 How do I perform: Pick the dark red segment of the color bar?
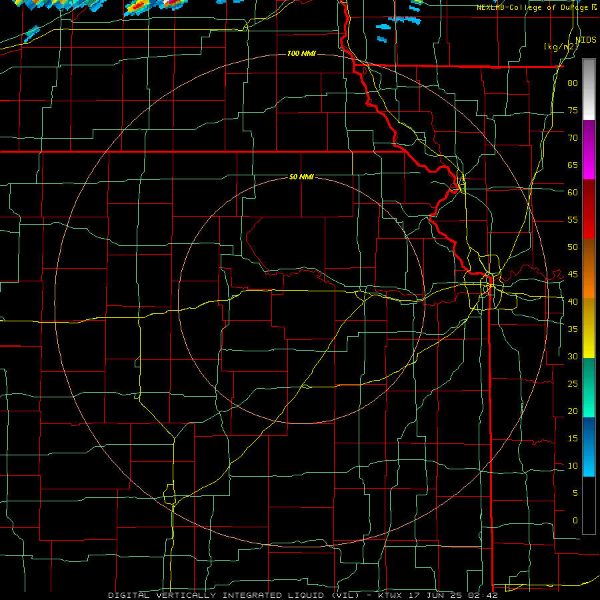tap(589, 209)
